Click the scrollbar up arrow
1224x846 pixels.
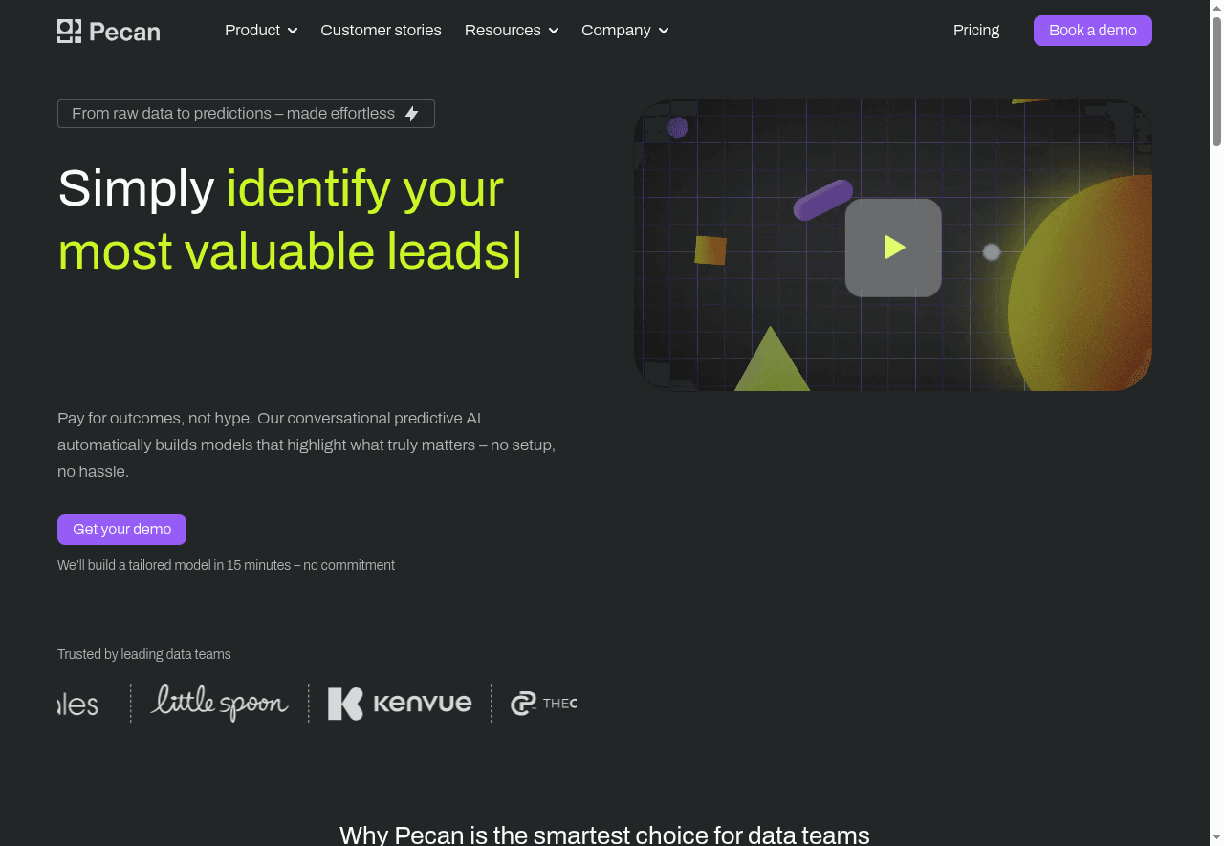point(1216,7)
